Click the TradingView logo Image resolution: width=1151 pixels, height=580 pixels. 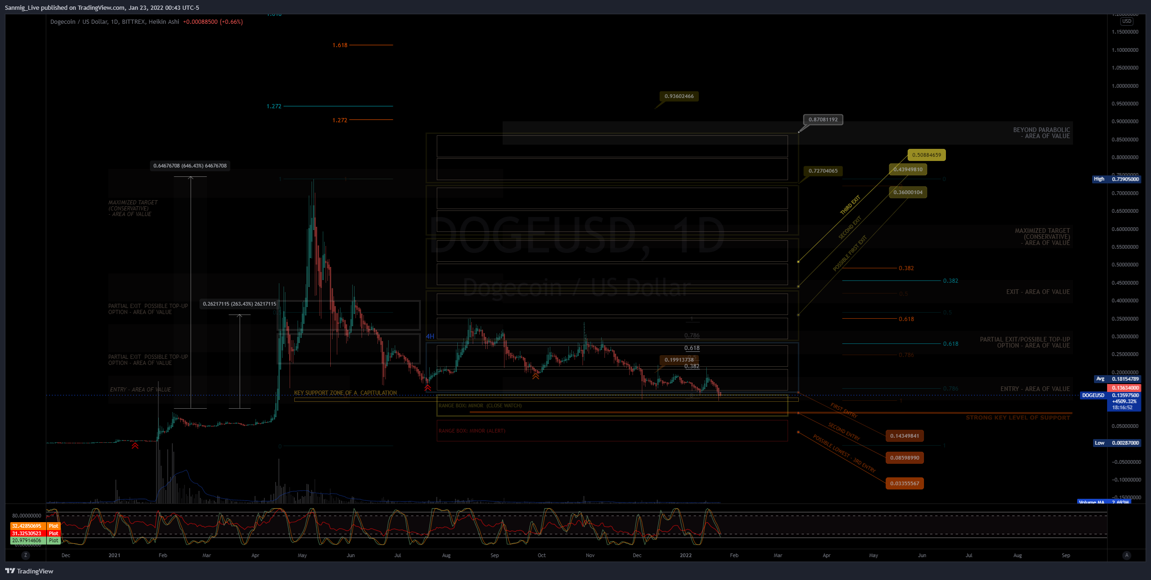29,571
